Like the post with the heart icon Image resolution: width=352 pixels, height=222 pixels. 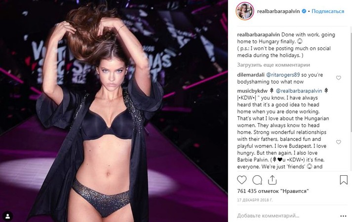(x=242, y=180)
